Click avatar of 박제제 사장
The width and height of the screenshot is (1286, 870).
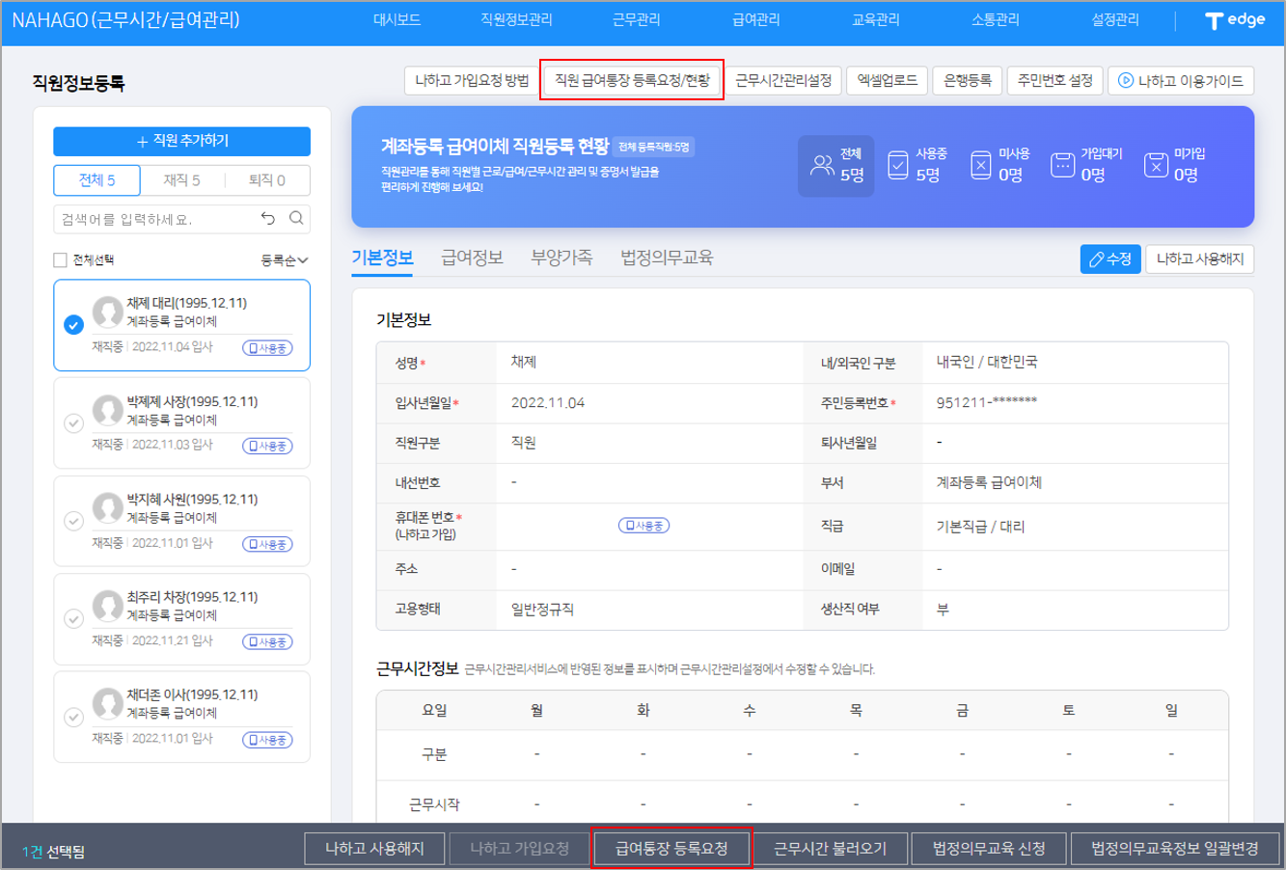(x=108, y=410)
